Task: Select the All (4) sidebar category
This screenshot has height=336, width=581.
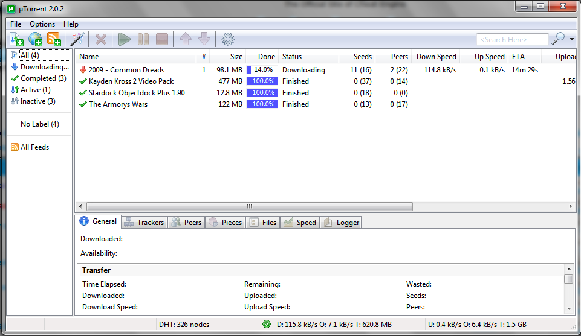Action: pos(40,55)
